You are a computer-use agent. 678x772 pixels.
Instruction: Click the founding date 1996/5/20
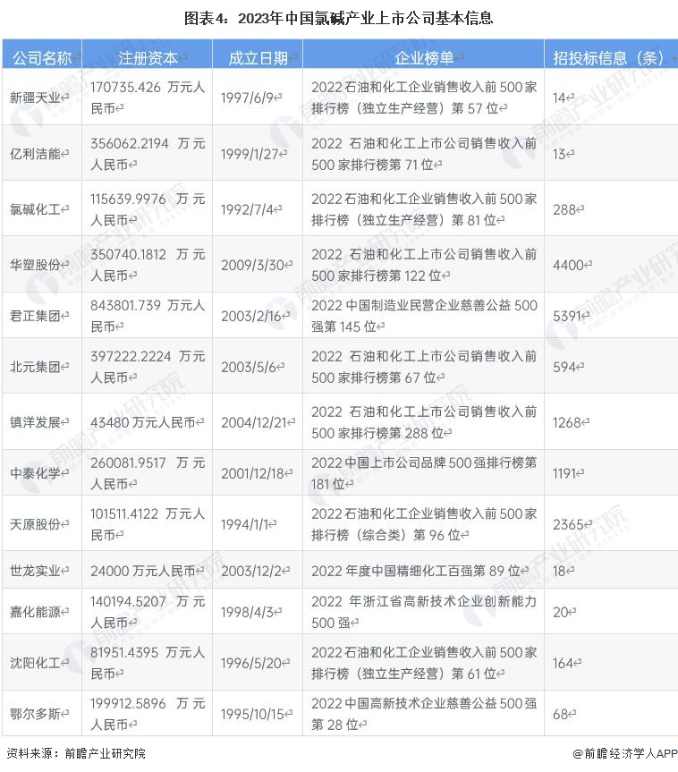(x=251, y=663)
